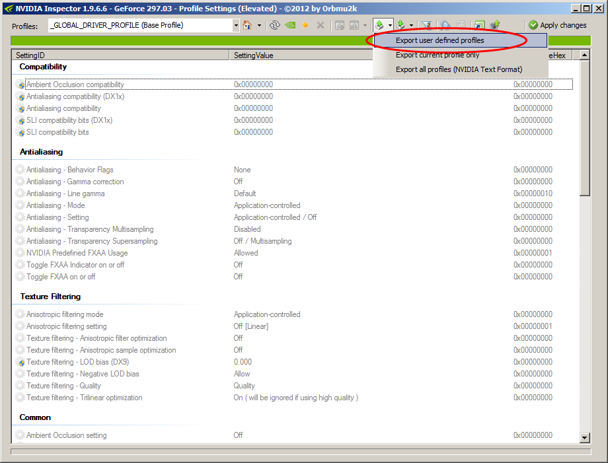Sort by SettingID column header

120,55
